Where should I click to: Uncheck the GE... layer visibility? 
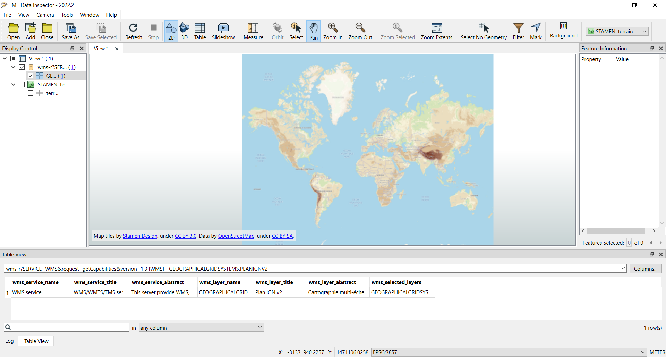[31, 76]
